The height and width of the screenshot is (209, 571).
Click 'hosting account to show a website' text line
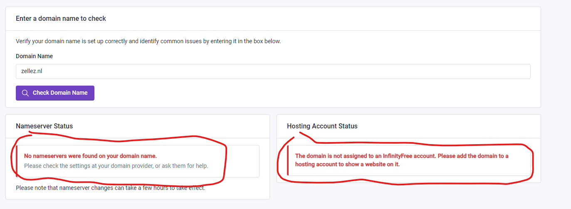[347, 164]
